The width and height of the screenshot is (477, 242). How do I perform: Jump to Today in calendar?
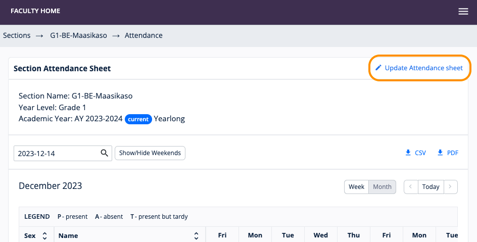(x=431, y=187)
